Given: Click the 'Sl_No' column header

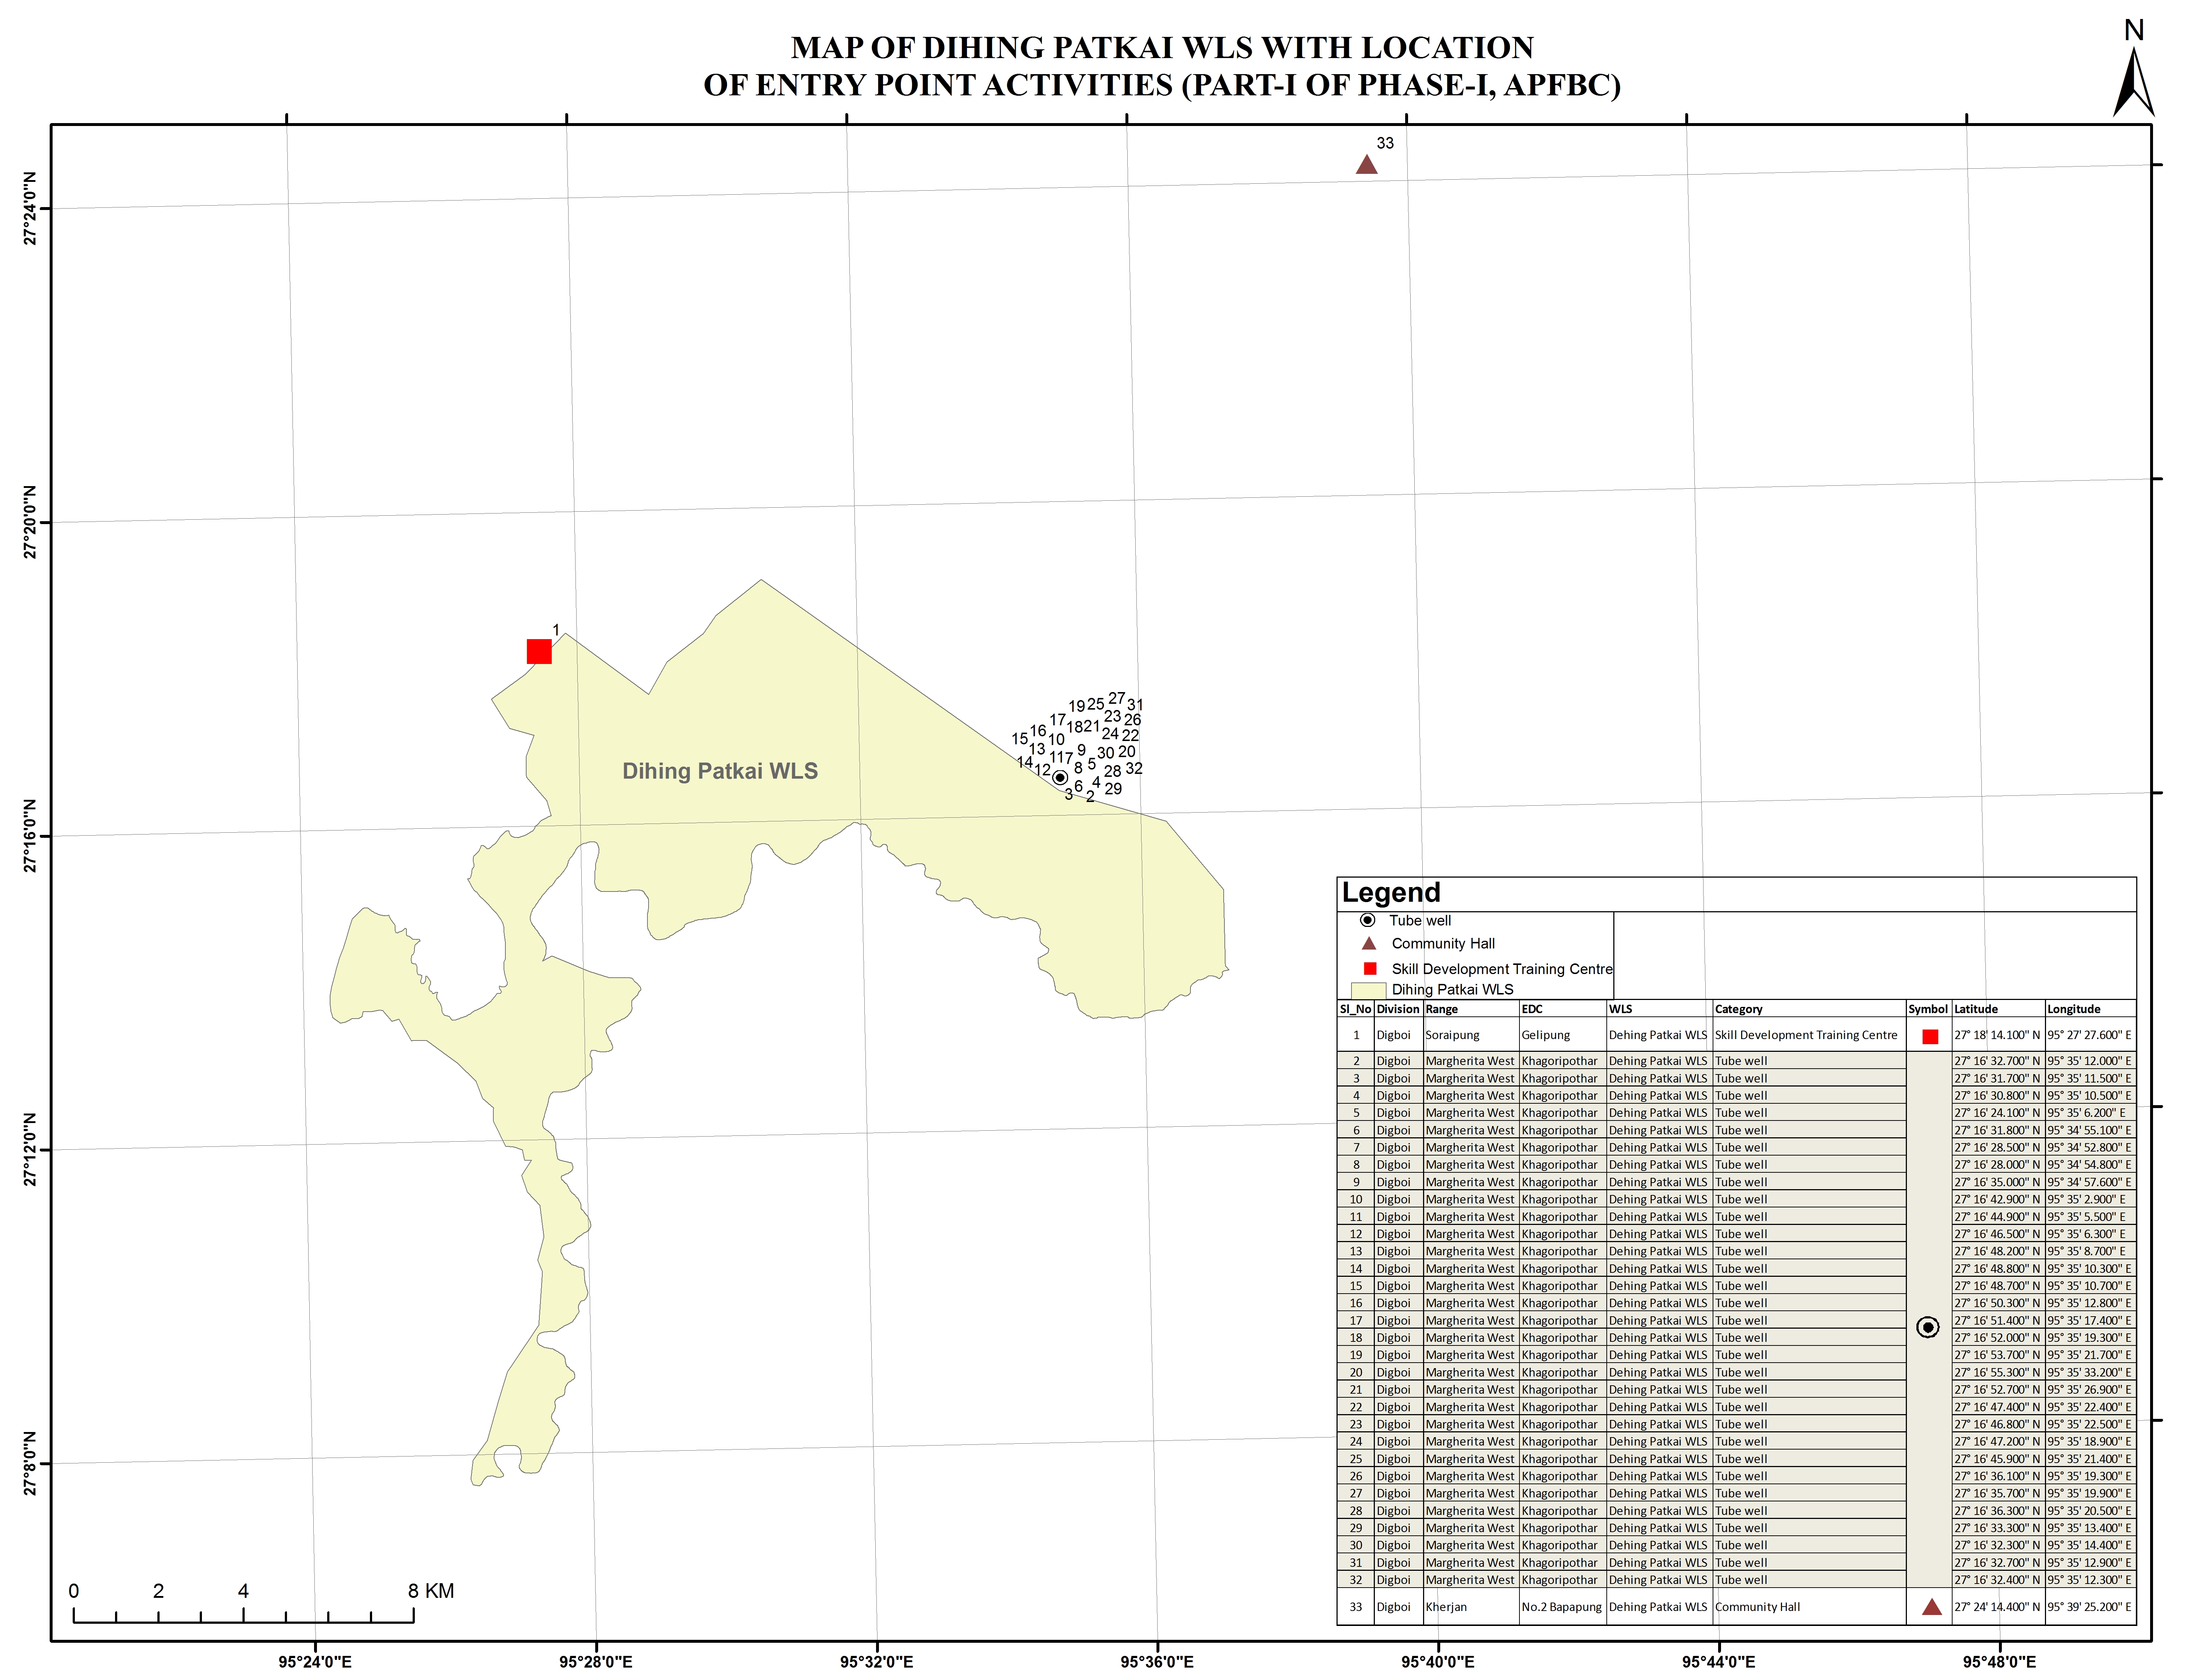Looking at the screenshot, I should click(x=1355, y=1009).
